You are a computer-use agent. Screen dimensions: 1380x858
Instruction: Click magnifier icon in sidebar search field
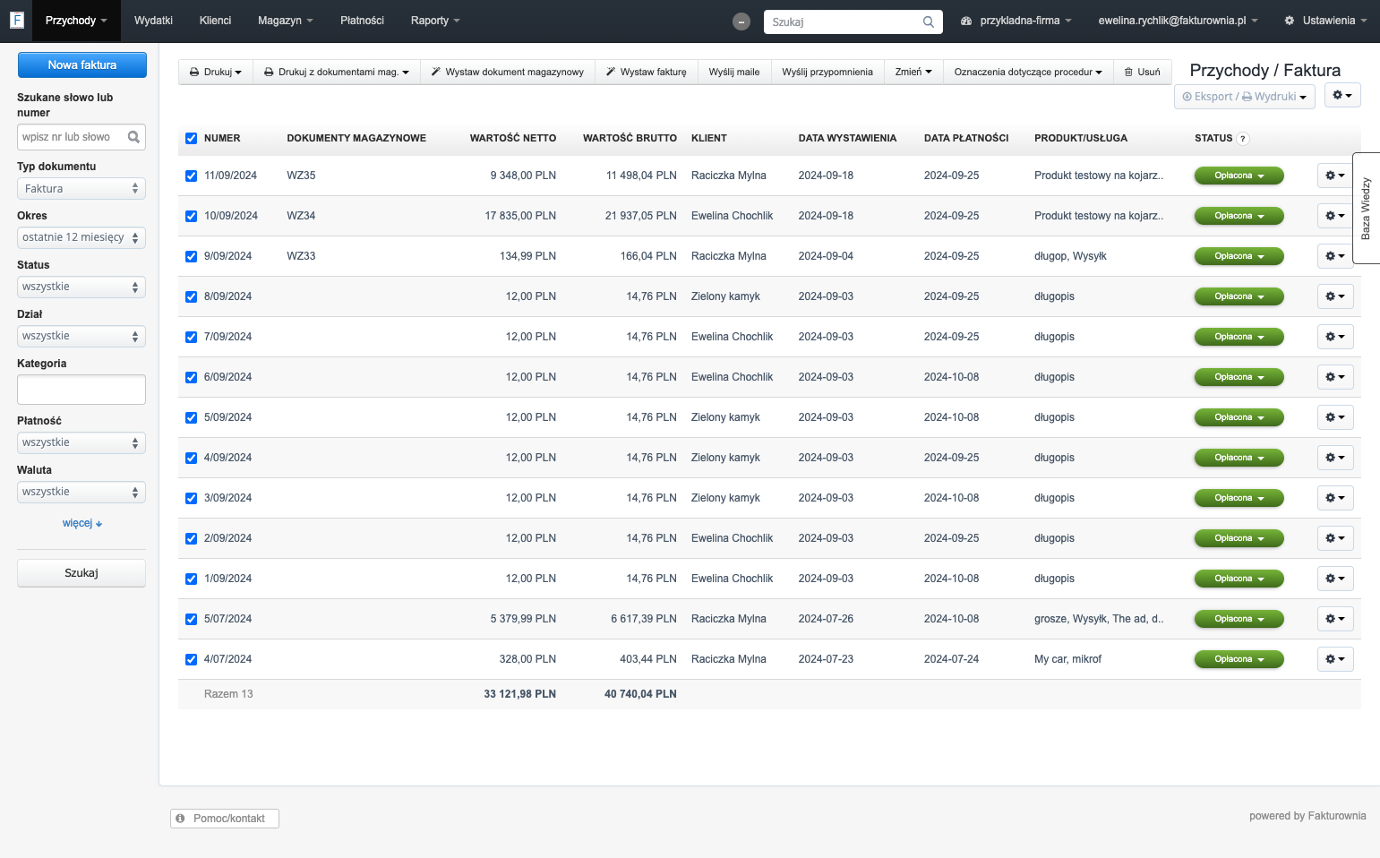point(133,137)
